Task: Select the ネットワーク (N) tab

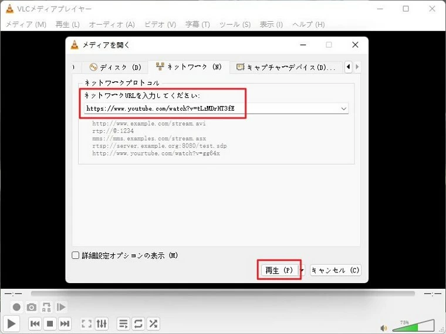Action: click(x=188, y=67)
